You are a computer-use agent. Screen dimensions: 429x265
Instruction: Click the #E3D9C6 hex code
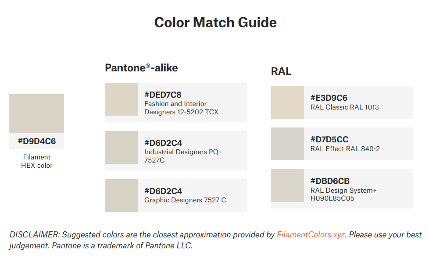329,98
